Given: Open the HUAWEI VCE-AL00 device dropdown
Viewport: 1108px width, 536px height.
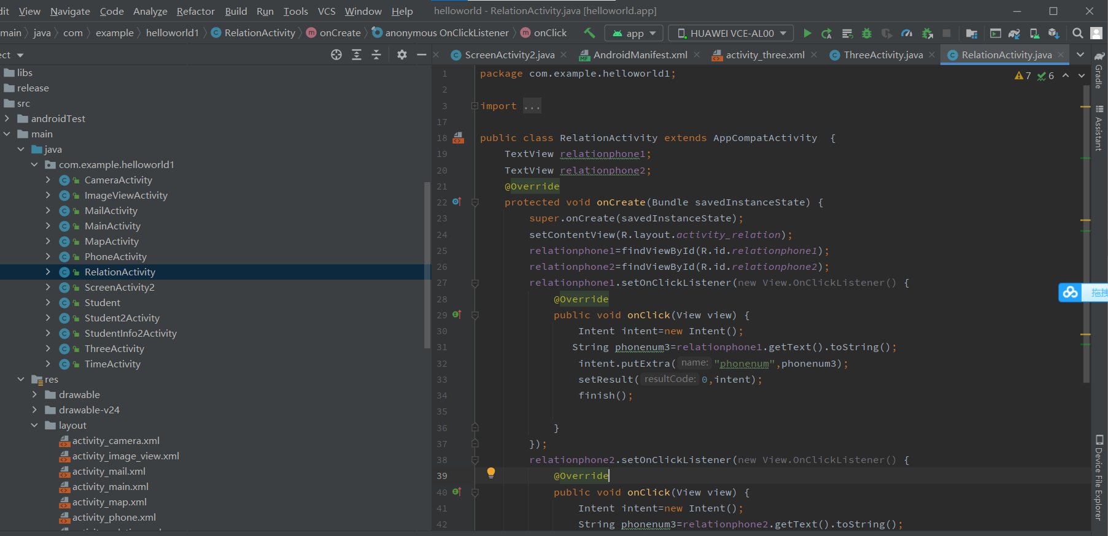Looking at the screenshot, I should (x=730, y=33).
